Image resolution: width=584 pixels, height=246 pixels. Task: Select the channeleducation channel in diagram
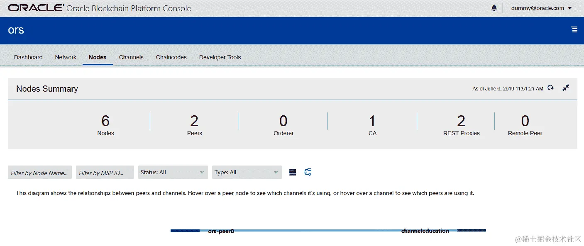tap(425, 231)
